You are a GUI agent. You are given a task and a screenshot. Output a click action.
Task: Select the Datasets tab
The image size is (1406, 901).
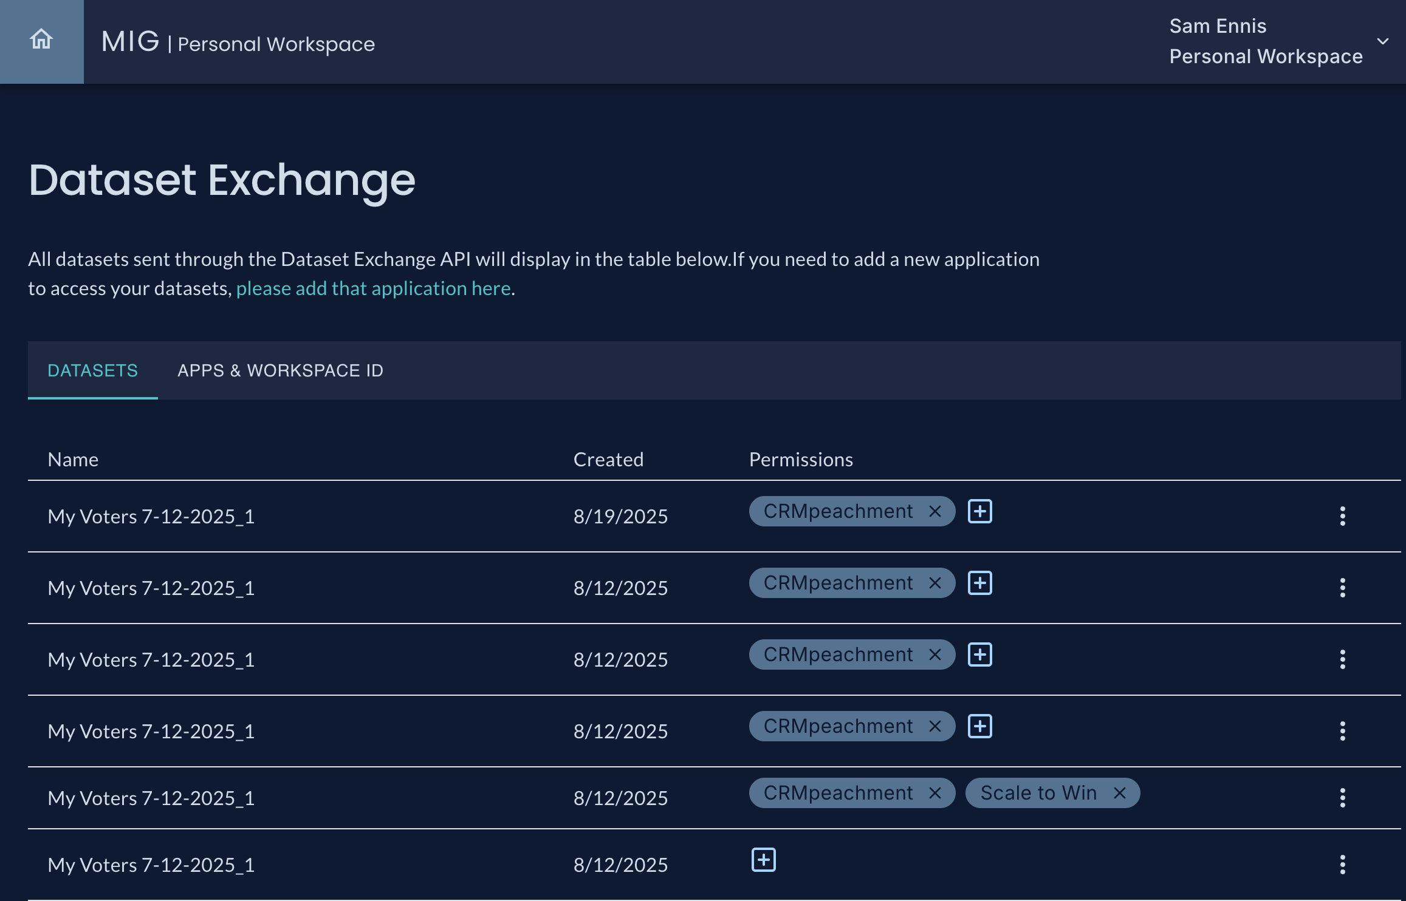pos(92,370)
